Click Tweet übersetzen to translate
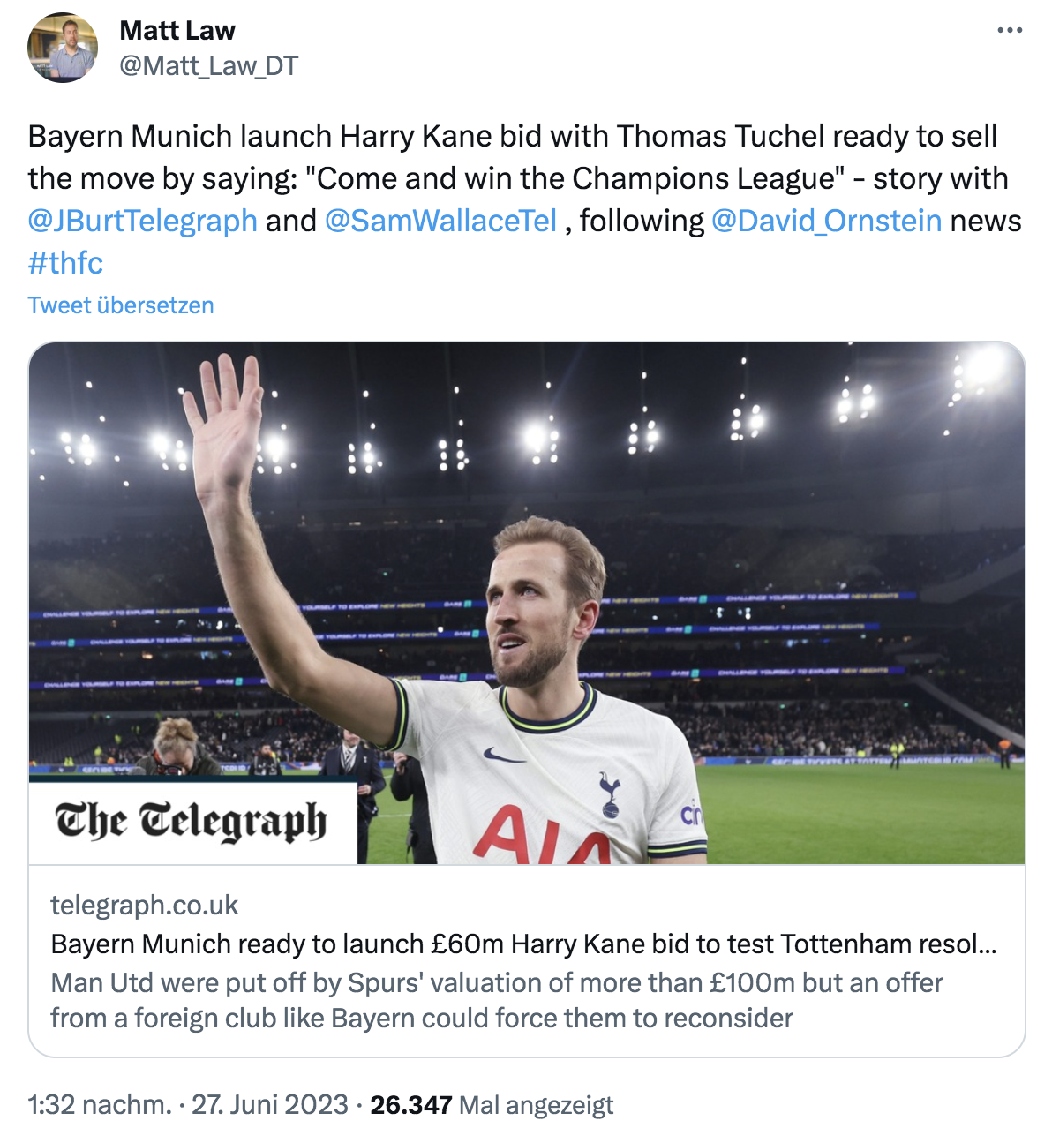The height and width of the screenshot is (1128, 1052). (121, 305)
